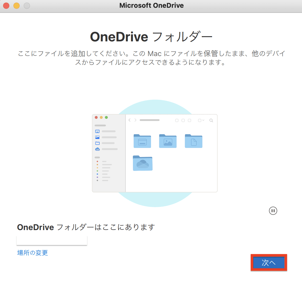Open the 場所の変更 link
The height and width of the screenshot is (282, 302).
pyautogui.click(x=33, y=253)
